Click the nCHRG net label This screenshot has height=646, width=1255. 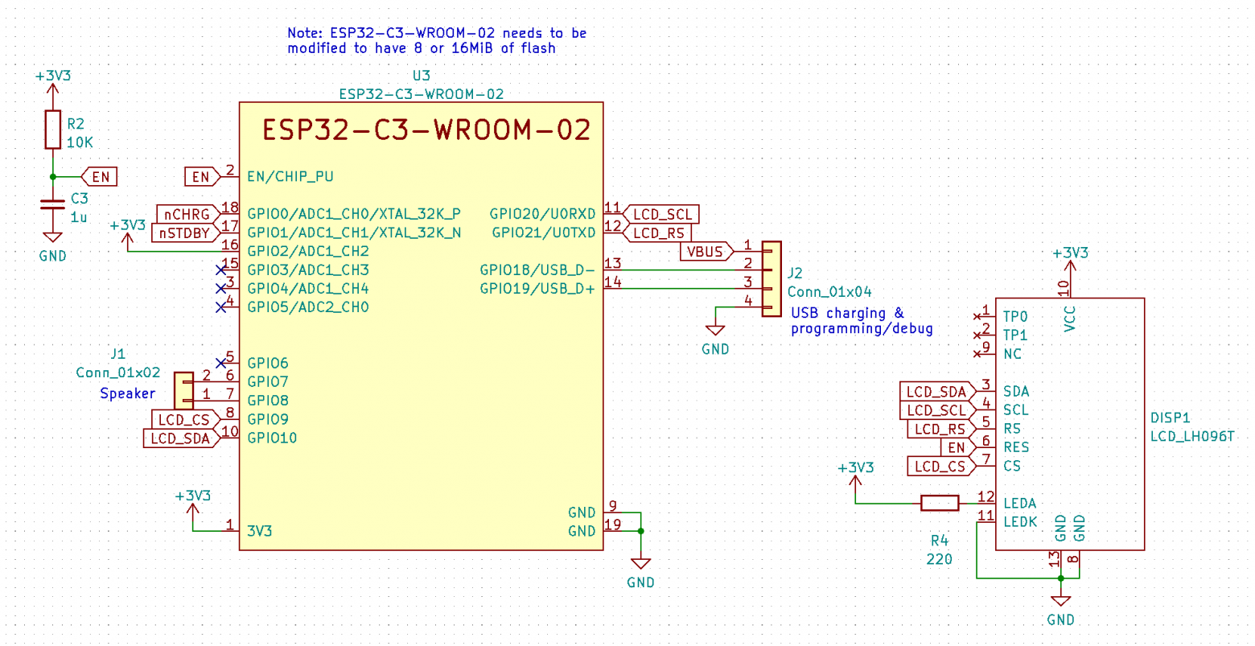(x=185, y=215)
